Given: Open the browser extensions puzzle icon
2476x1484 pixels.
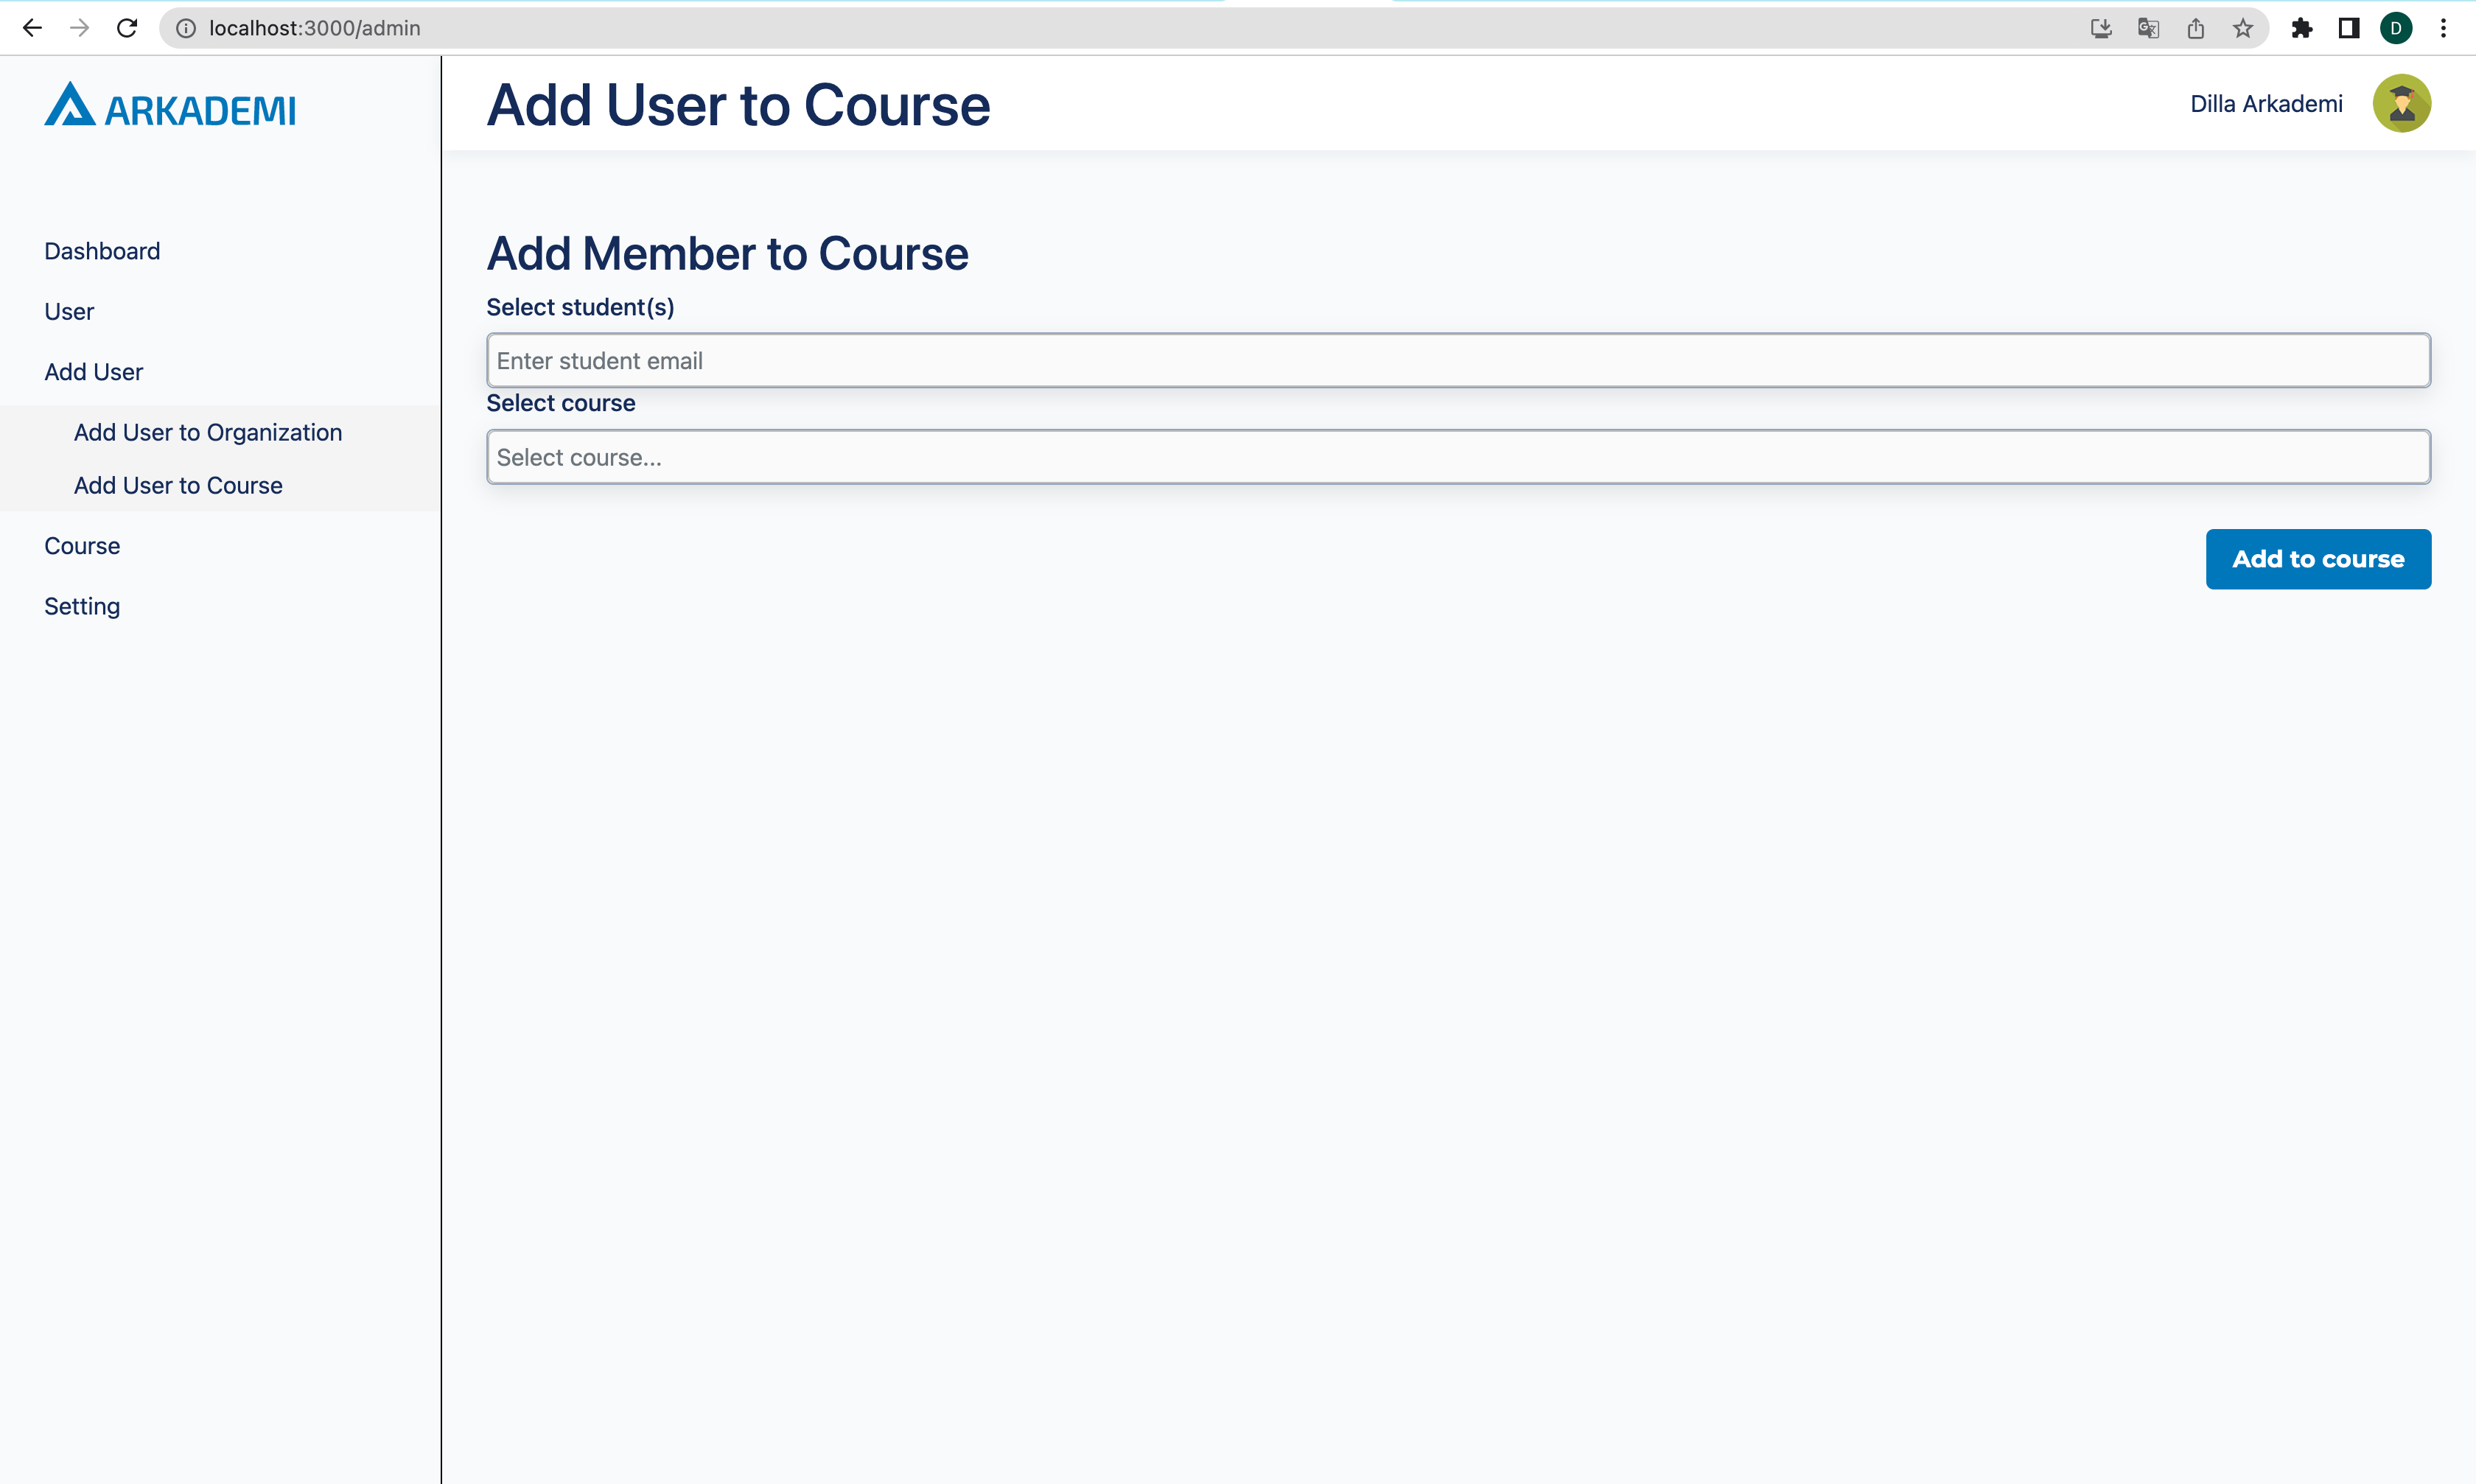Looking at the screenshot, I should tap(2301, 28).
